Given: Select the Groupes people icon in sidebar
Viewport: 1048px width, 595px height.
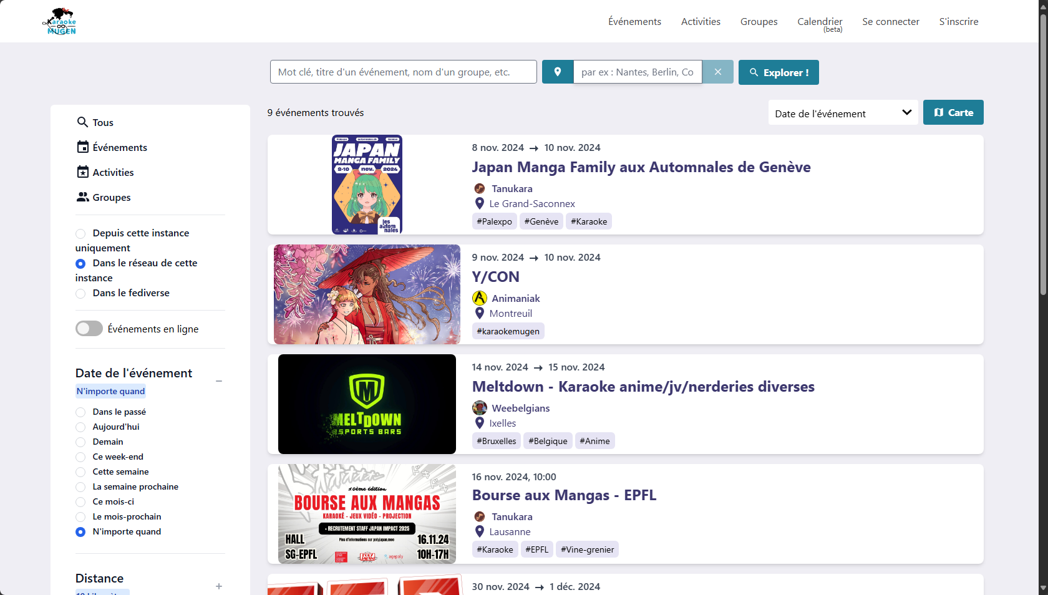Looking at the screenshot, I should [x=83, y=197].
